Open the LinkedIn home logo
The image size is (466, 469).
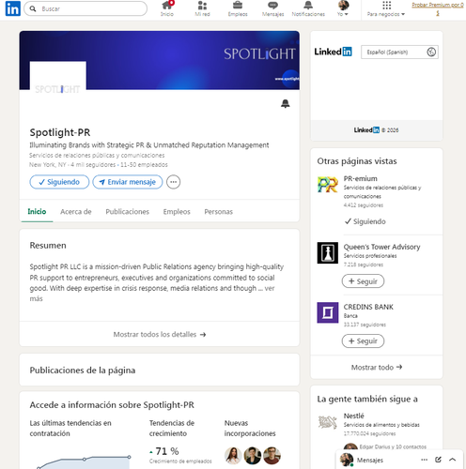click(13, 8)
